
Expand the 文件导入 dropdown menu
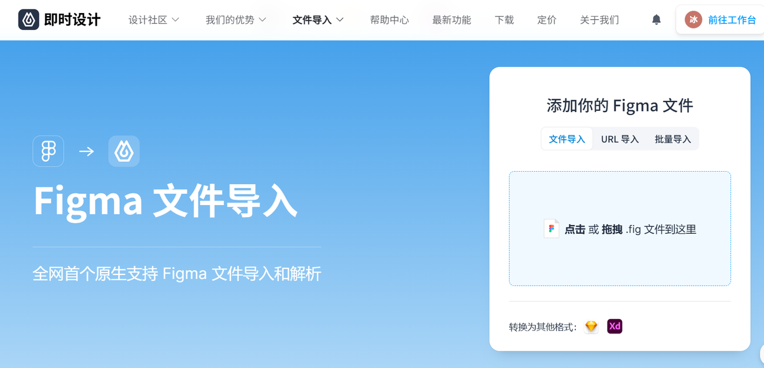[x=318, y=20]
